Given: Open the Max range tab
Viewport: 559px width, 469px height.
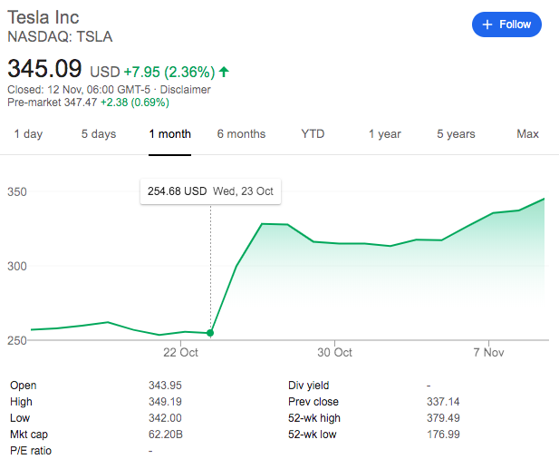Looking at the screenshot, I should pos(527,134).
